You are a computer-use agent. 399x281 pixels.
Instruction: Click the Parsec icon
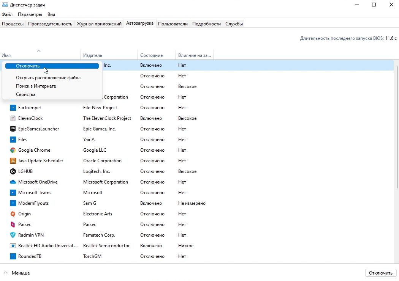click(x=13, y=224)
